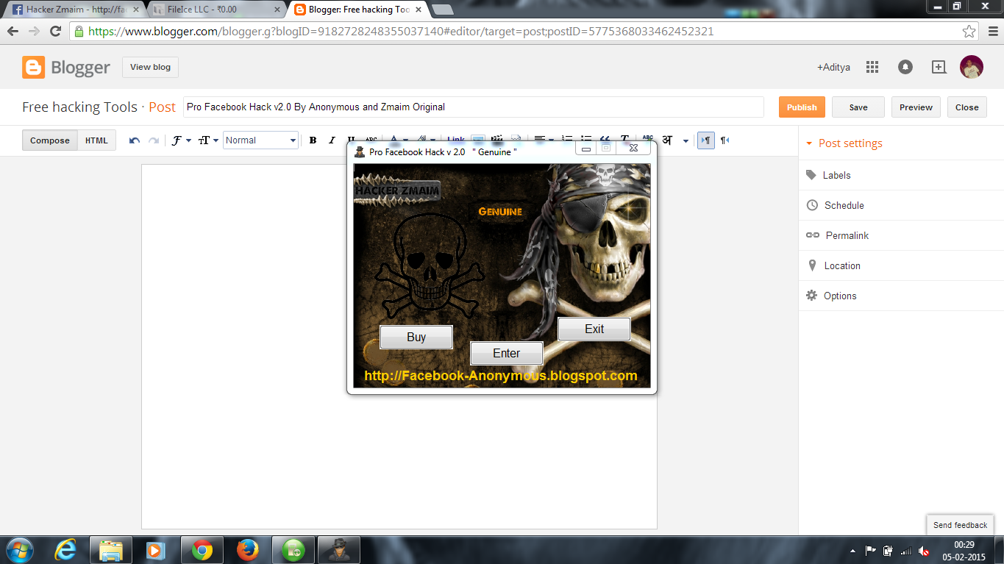The width and height of the screenshot is (1004, 564).
Task: Open the account profile picture
Action: (972, 67)
